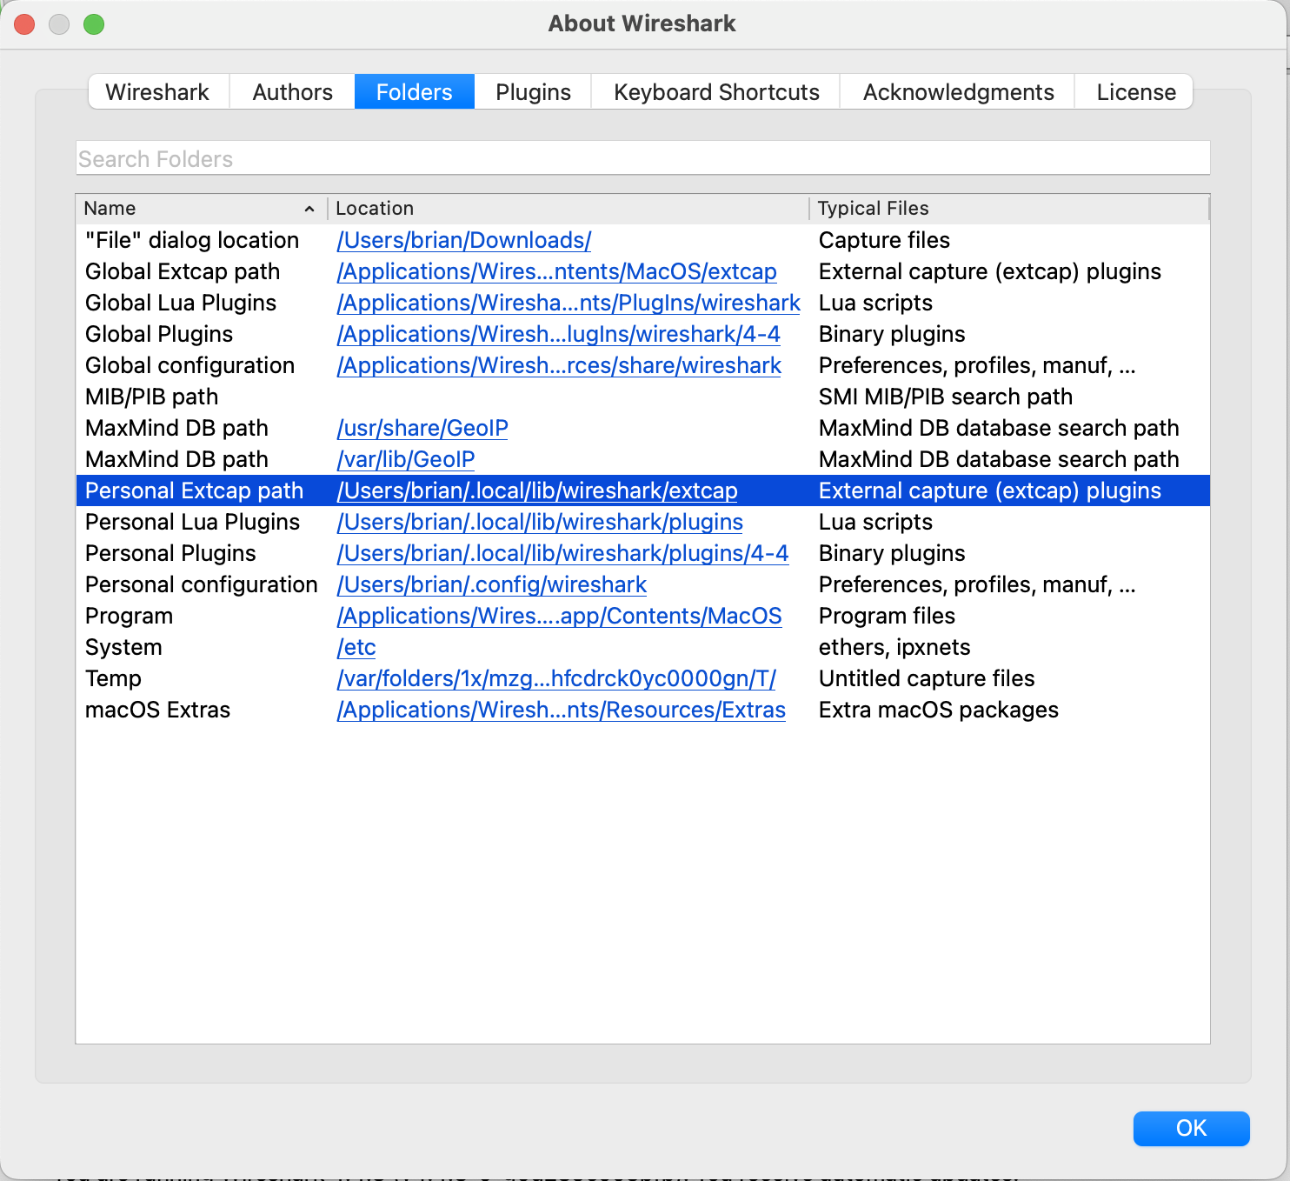The height and width of the screenshot is (1181, 1290).
Task: Select the macOS Extras row name
Action: click(158, 710)
